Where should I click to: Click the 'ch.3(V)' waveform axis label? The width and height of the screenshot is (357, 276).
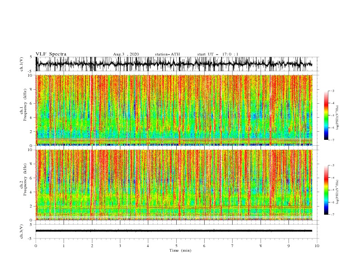[x=22, y=231]
